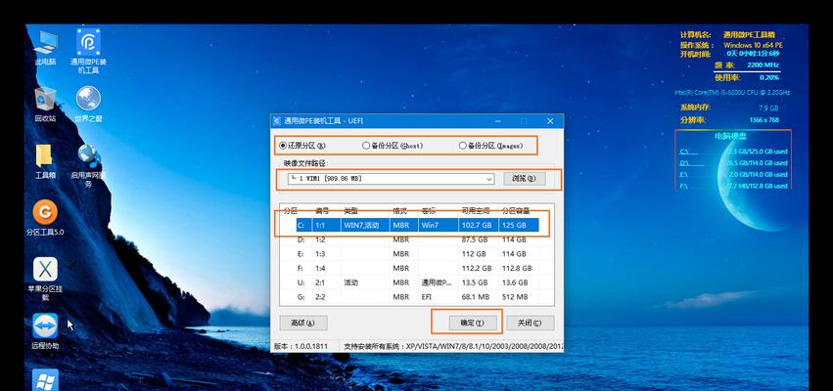Viewport: 833px width, 391px height.
Task: Click the 关闭 button in the dialog
Action: (531, 324)
